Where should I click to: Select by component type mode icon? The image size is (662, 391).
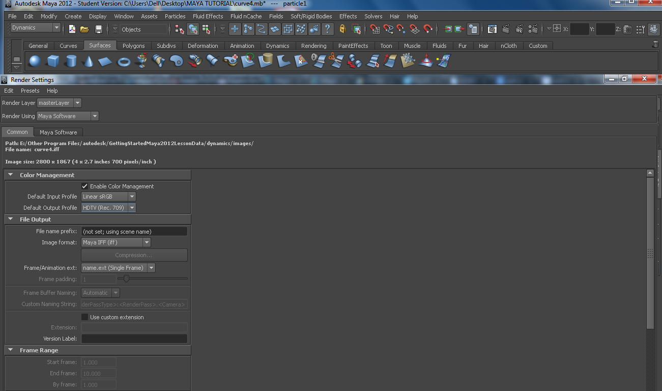(x=206, y=29)
